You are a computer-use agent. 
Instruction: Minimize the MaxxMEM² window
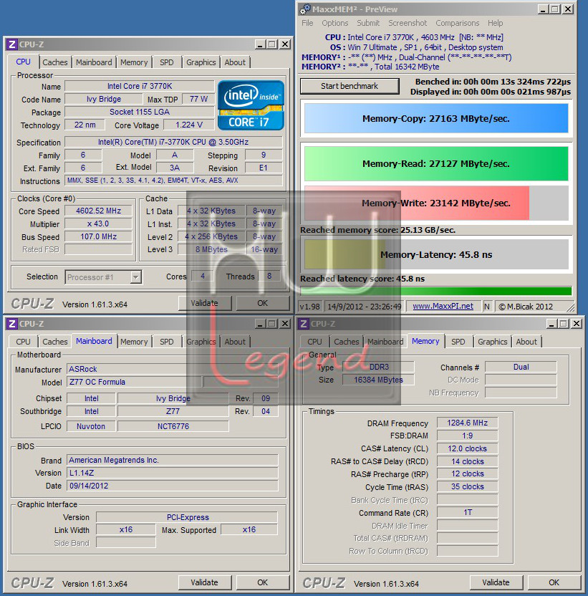pyautogui.click(x=543, y=9)
